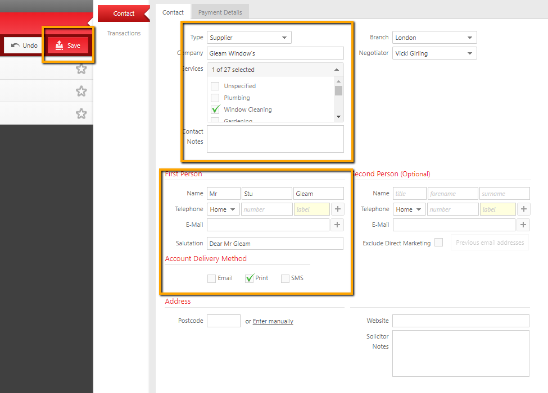This screenshot has width=548, height=393.
Task: Open the Type dropdown showing Supplier
Action: (x=249, y=38)
